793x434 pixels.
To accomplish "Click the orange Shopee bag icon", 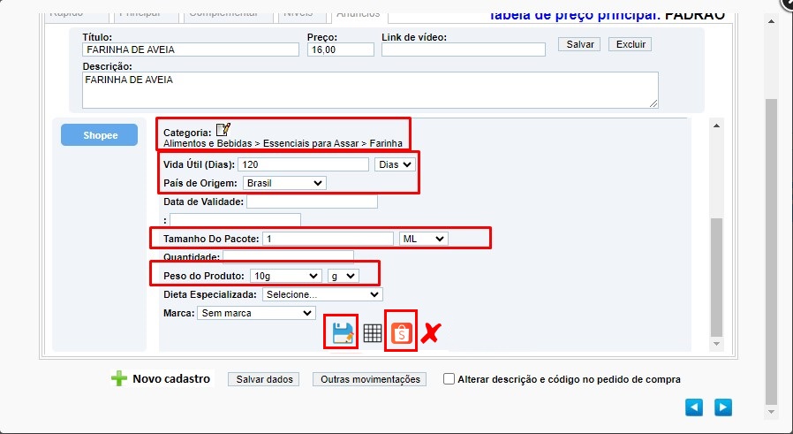I will point(402,332).
